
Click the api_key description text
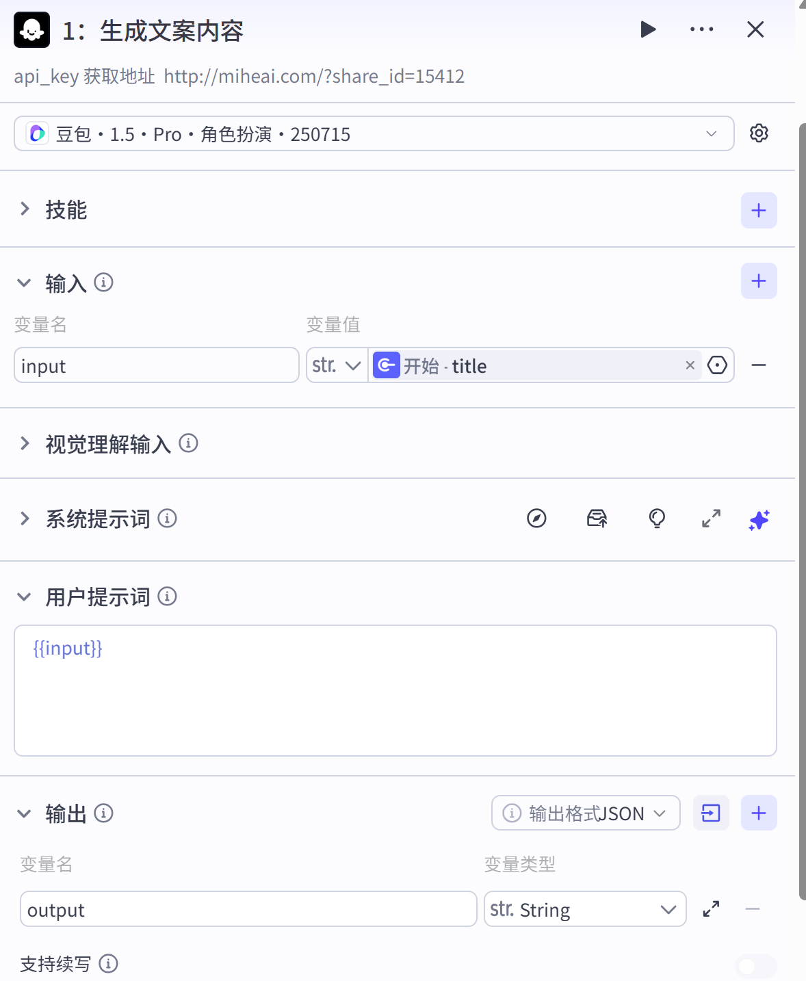click(x=239, y=76)
